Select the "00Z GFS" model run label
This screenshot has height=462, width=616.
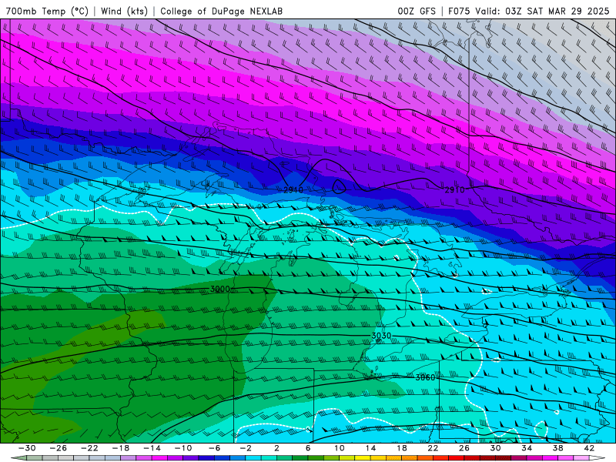click(x=417, y=11)
